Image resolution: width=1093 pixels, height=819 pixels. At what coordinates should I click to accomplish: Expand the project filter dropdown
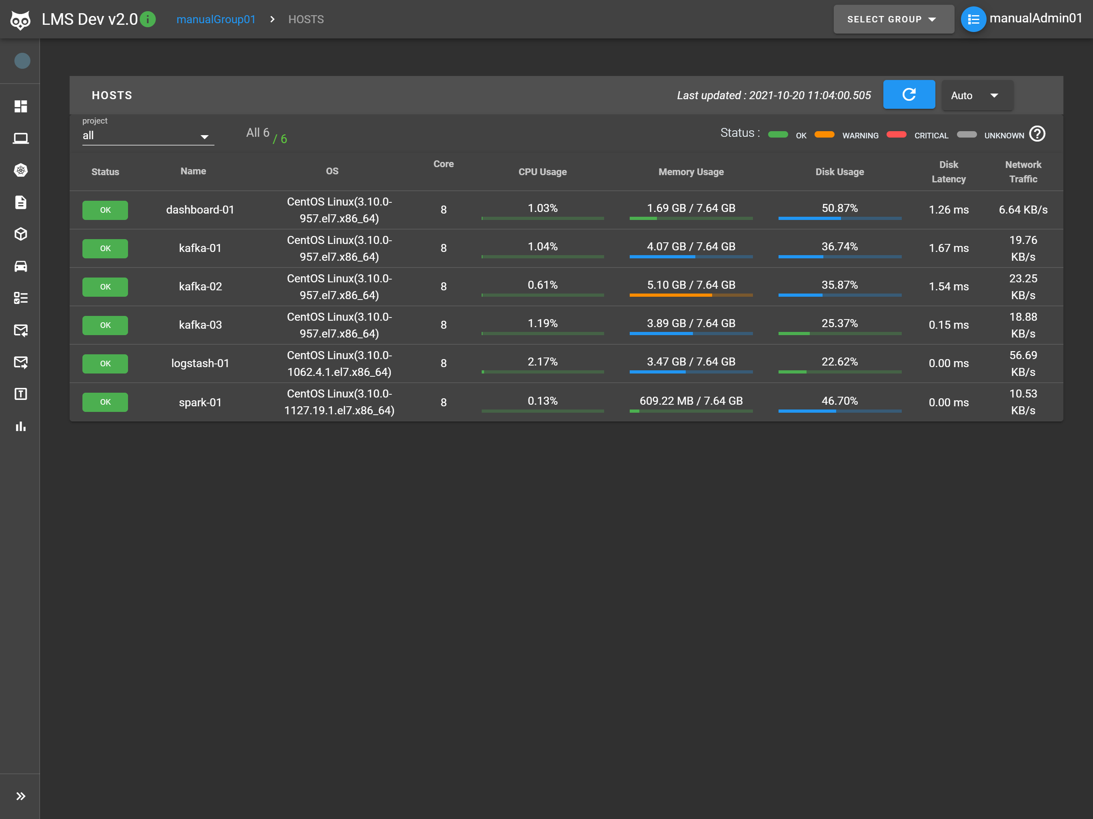(148, 136)
